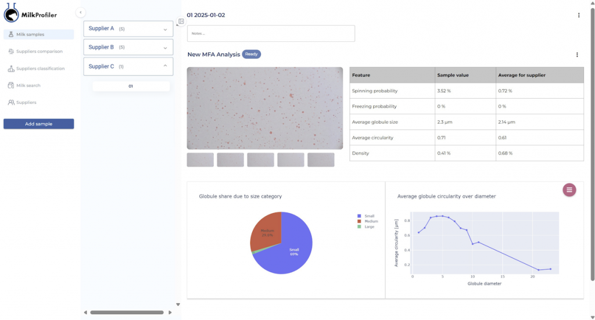The height and width of the screenshot is (320, 595).
Task: Select the first image thumbnail
Action: [200, 160]
